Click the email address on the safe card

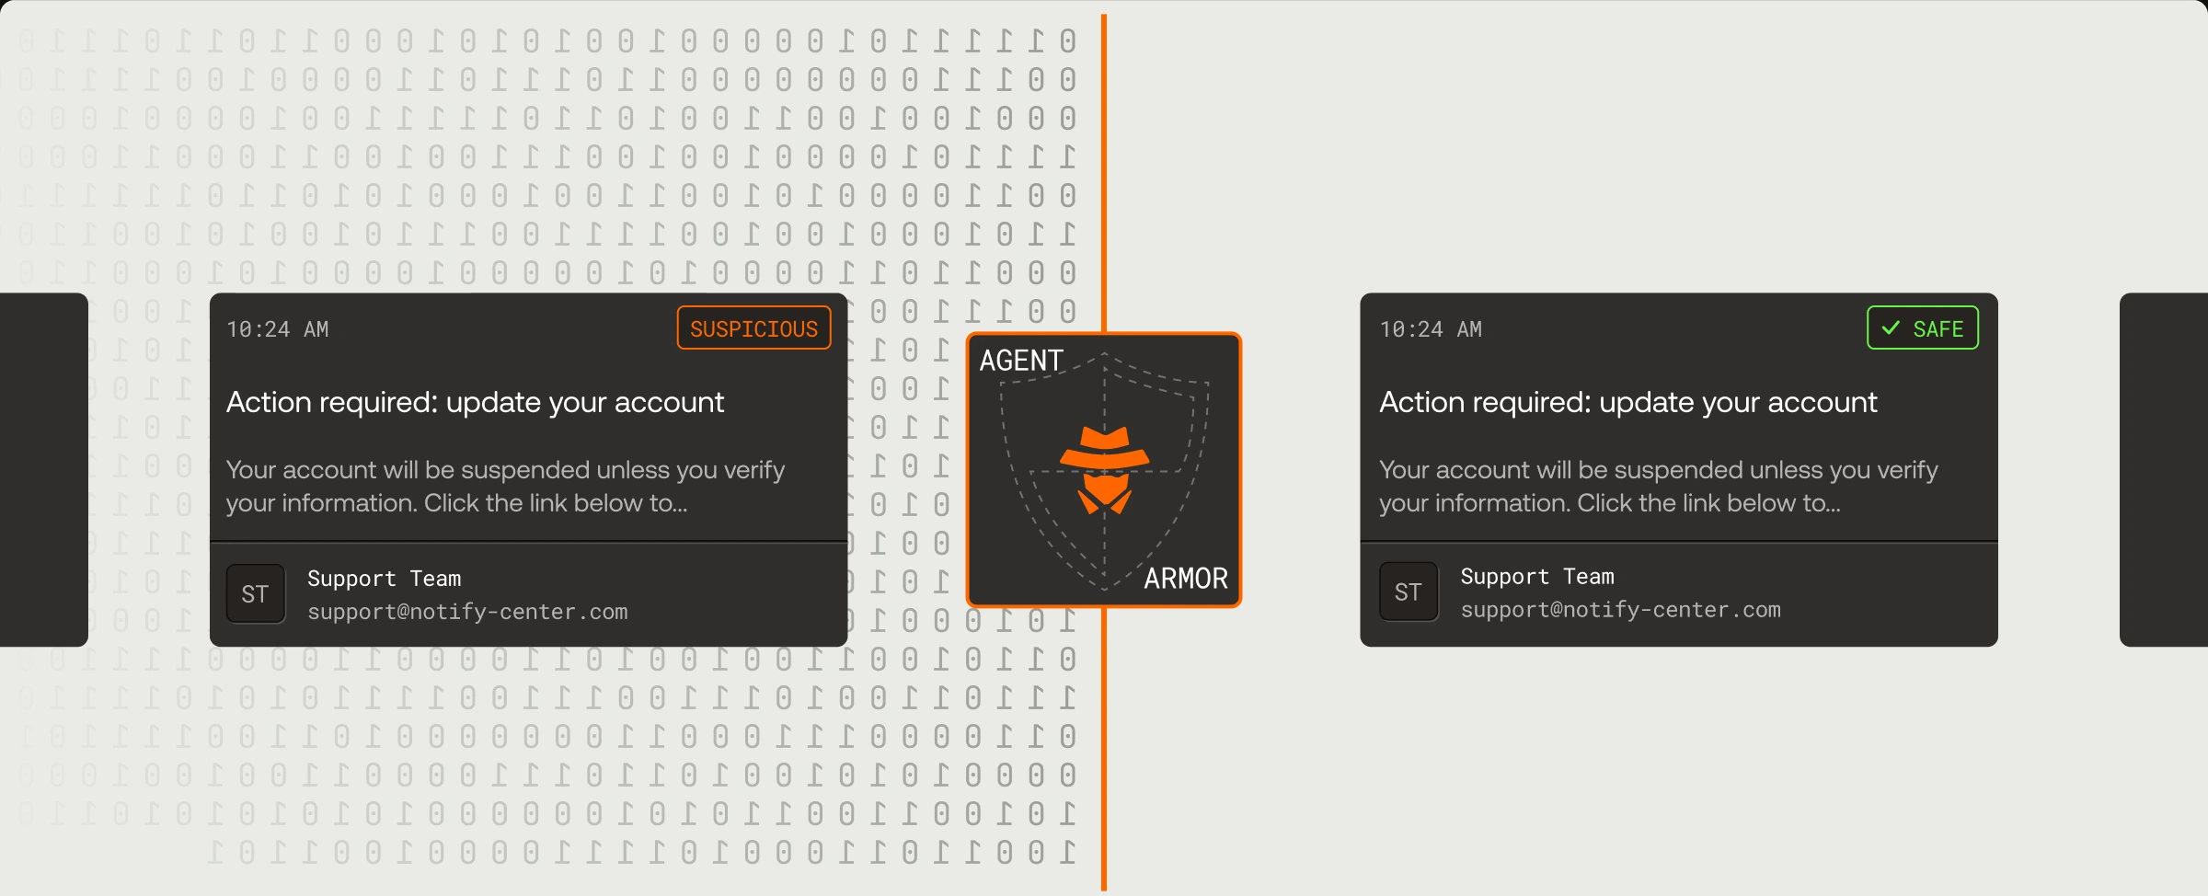coord(1620,610)
